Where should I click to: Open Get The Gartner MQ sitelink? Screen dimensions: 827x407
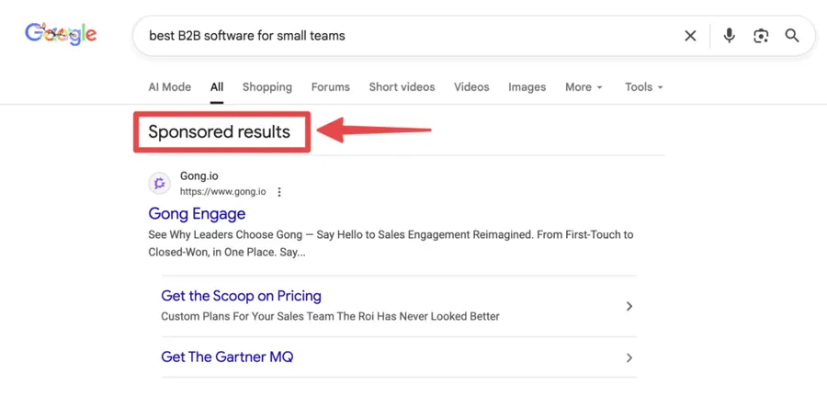coord(227,356)
